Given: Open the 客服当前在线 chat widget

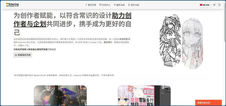Looking at the screenshot, I should 208,103.
